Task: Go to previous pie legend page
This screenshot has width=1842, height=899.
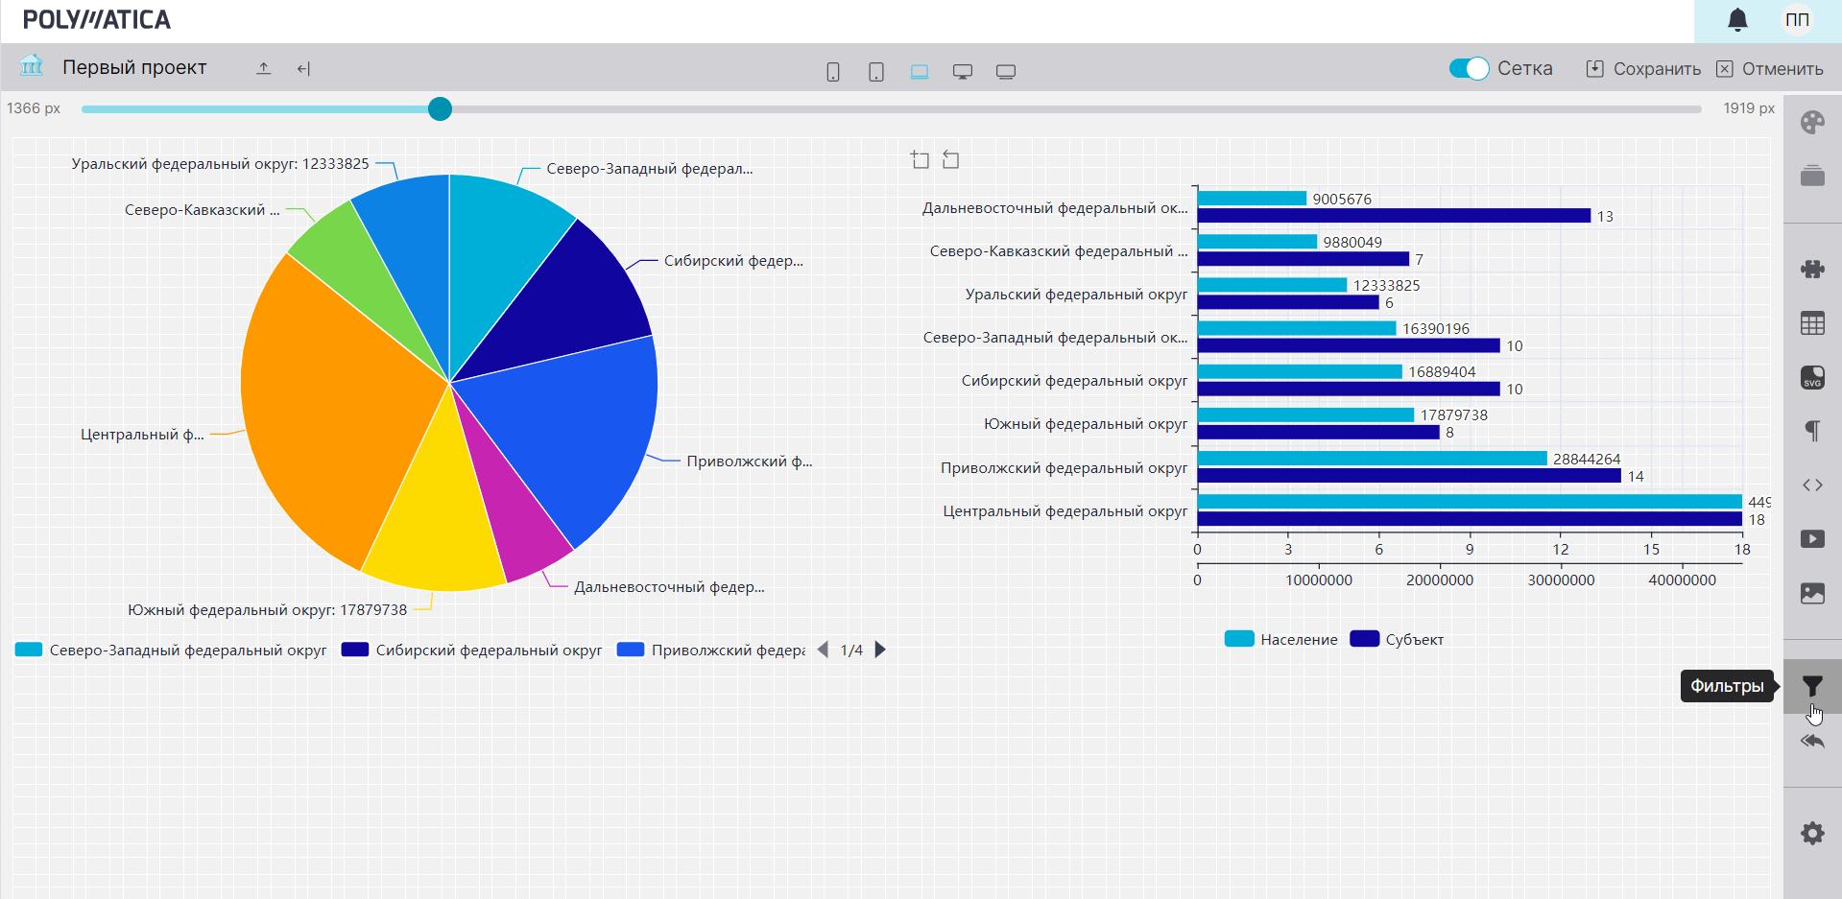Action: point(823,650)
